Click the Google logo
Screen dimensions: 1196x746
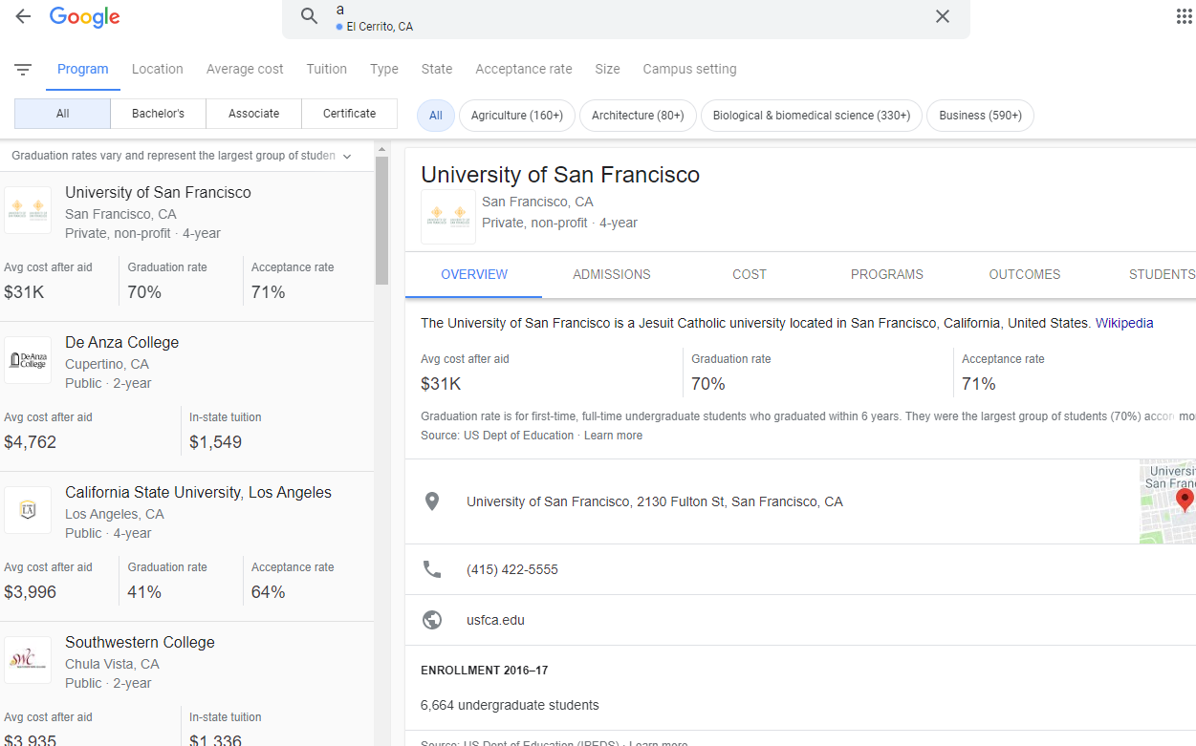[84, 17]
